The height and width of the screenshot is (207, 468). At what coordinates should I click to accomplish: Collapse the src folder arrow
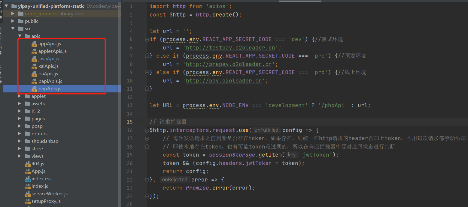coord(13,29)
